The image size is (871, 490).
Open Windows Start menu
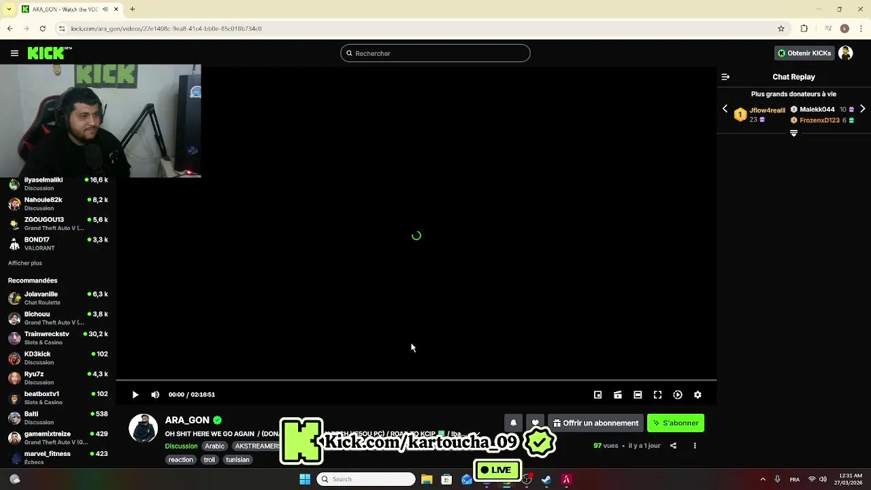305,479
